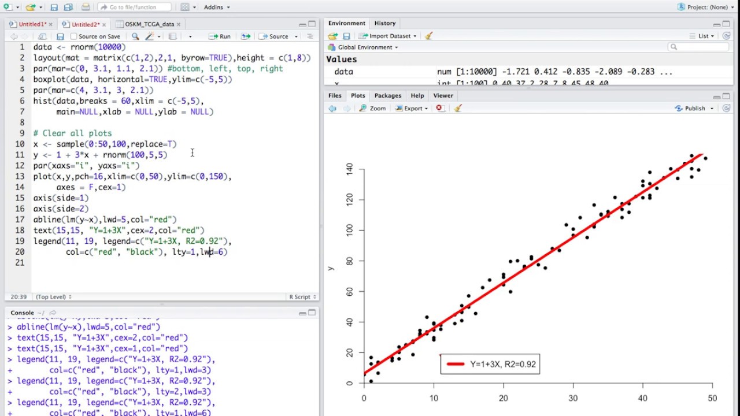Viewport: 740px width, 416px height.
Task: Switch to the Plots tab
Action: (x=358, y=95)
